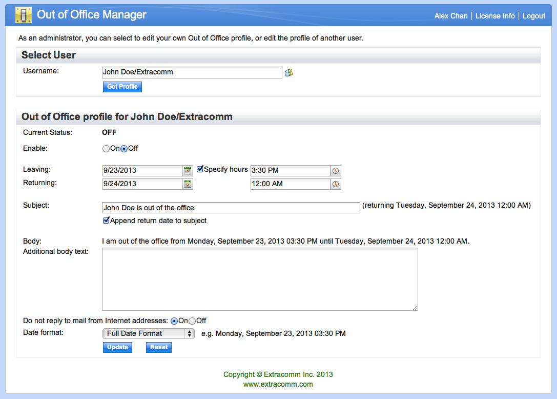
Task: Open the user directory picker beside Username
Action: 289,73
